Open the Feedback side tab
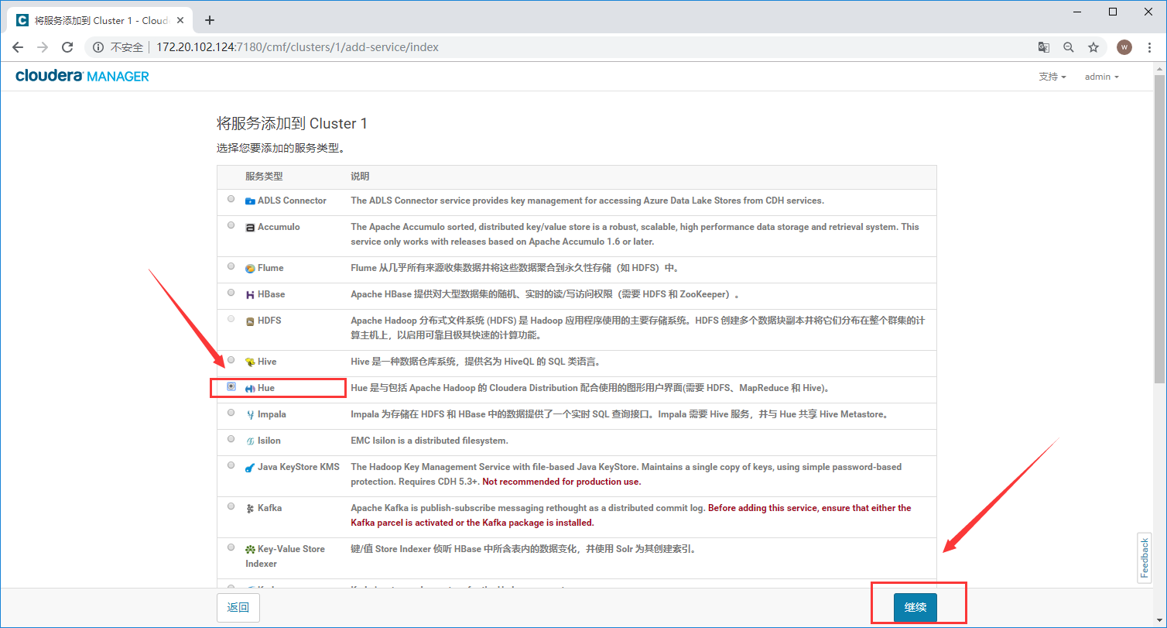The image size is (1167, 628). click(1145, 558)
